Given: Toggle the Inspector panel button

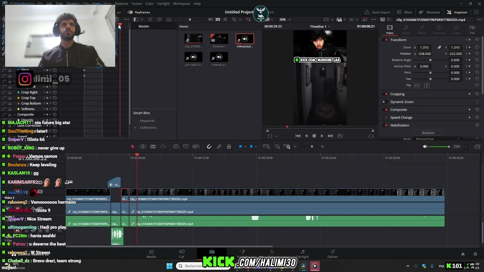Looking at the screenshot, I should [457, 12].
